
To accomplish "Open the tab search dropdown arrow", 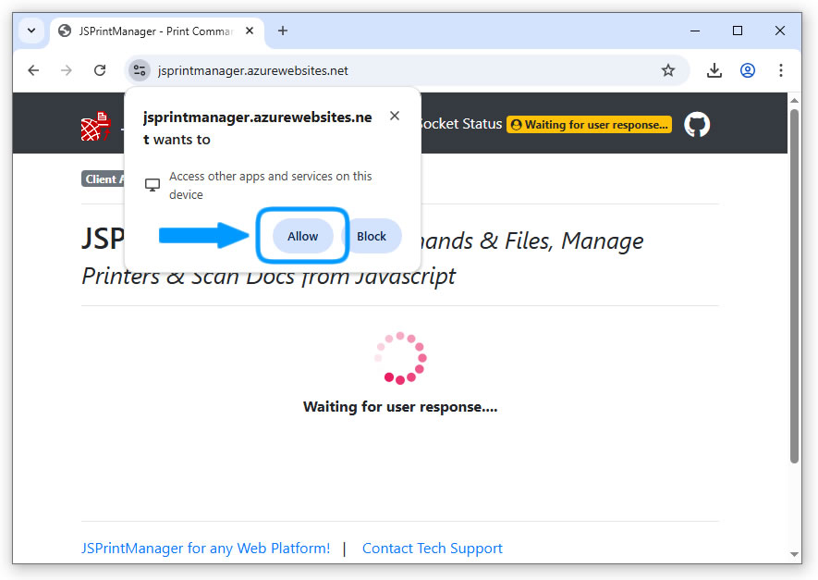I will click(x=31, y=31).
